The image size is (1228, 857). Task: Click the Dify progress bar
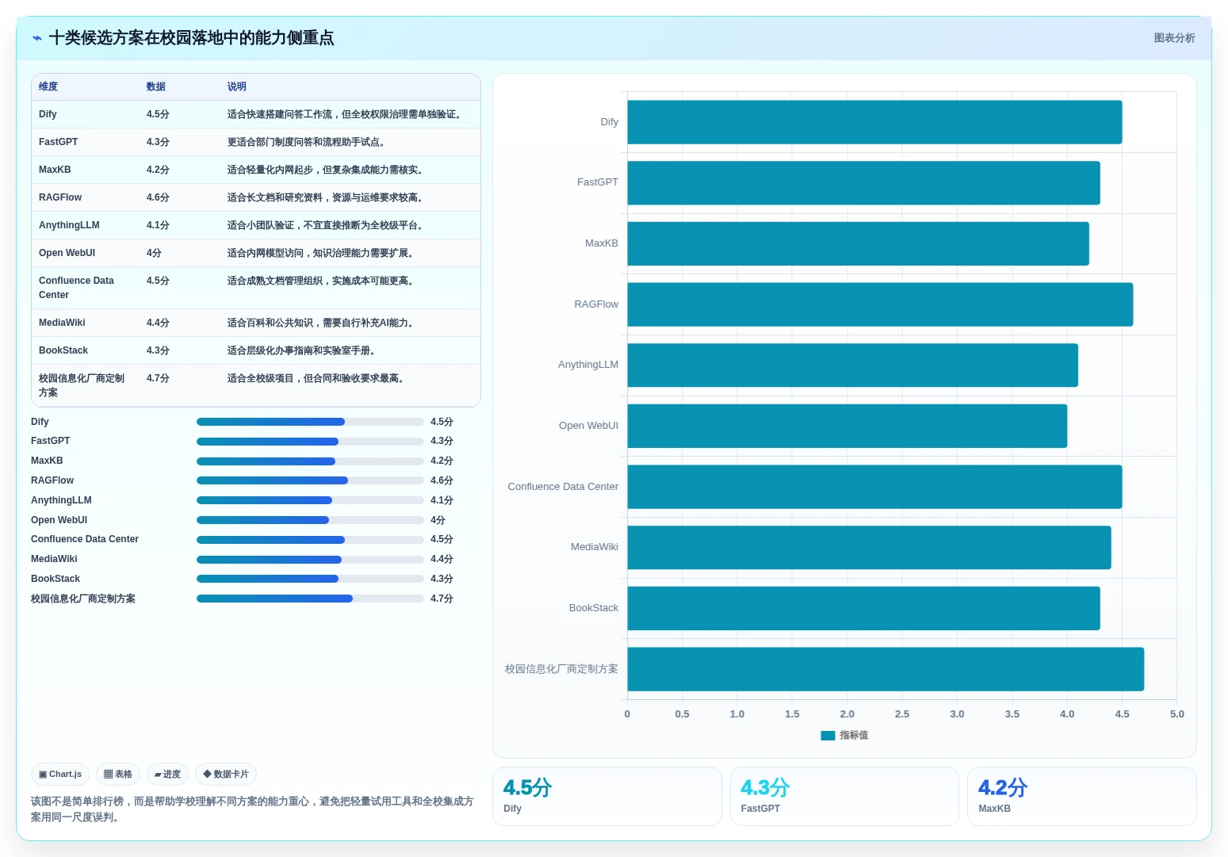point(310,422)
